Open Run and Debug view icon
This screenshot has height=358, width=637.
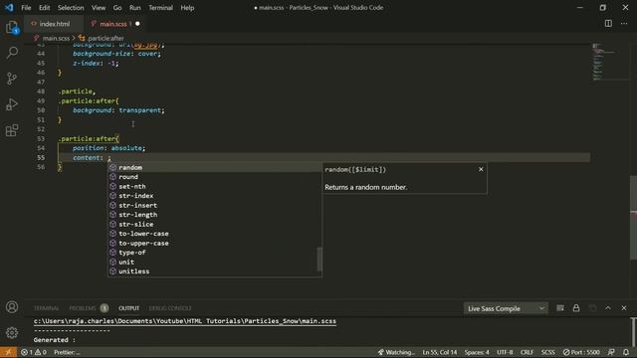tap(12, 104)
